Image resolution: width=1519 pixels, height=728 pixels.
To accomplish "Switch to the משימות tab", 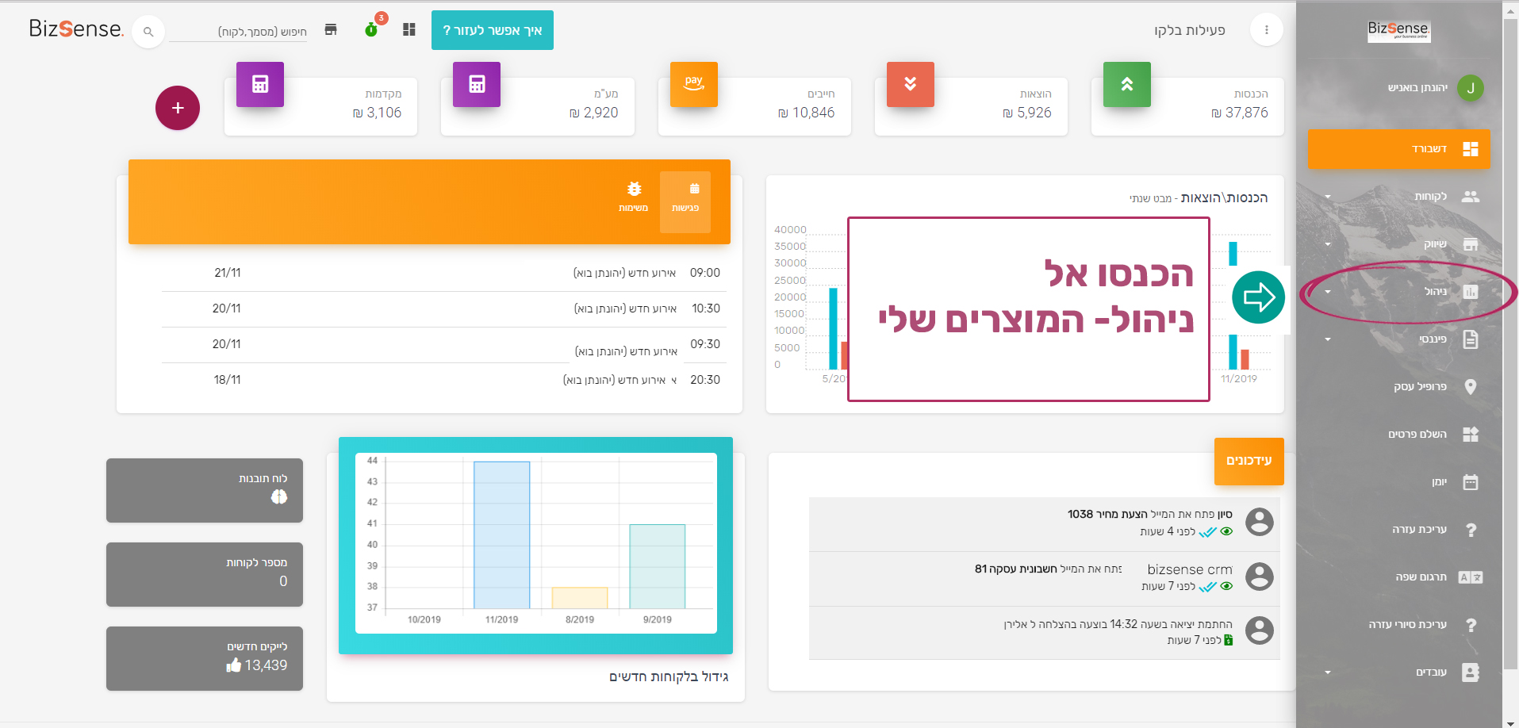I will (633, 197).
